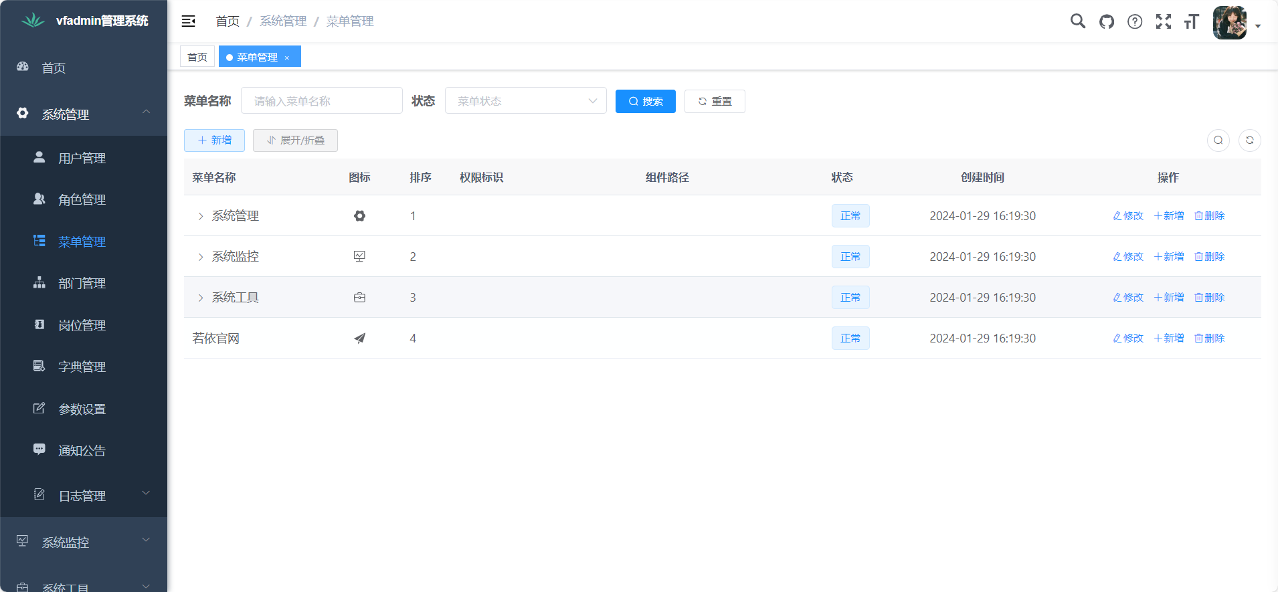Image resolution: width=1278 pixels, height=592 pixels.
Task: Click the blue 搜索 button
Action: (645, 102)
